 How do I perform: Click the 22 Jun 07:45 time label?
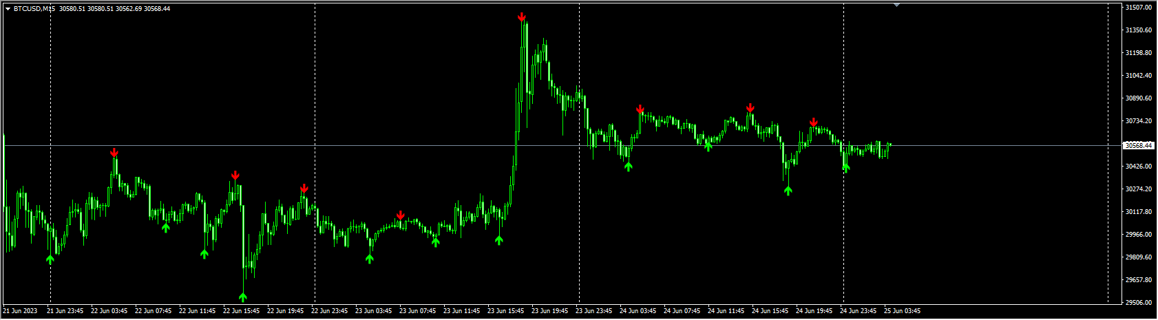click(x=154, y=311)
